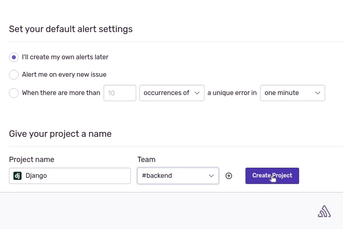343x229 pixels.
Task: Click the Django platform icon in name field
Action: point(17,176)
